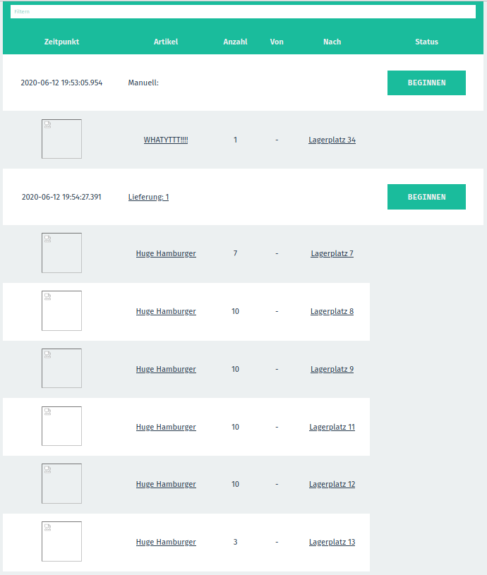The image size is (487, 575).
Task: Open the Lagerplatz 11 link
Action: [x=332, y=427]
